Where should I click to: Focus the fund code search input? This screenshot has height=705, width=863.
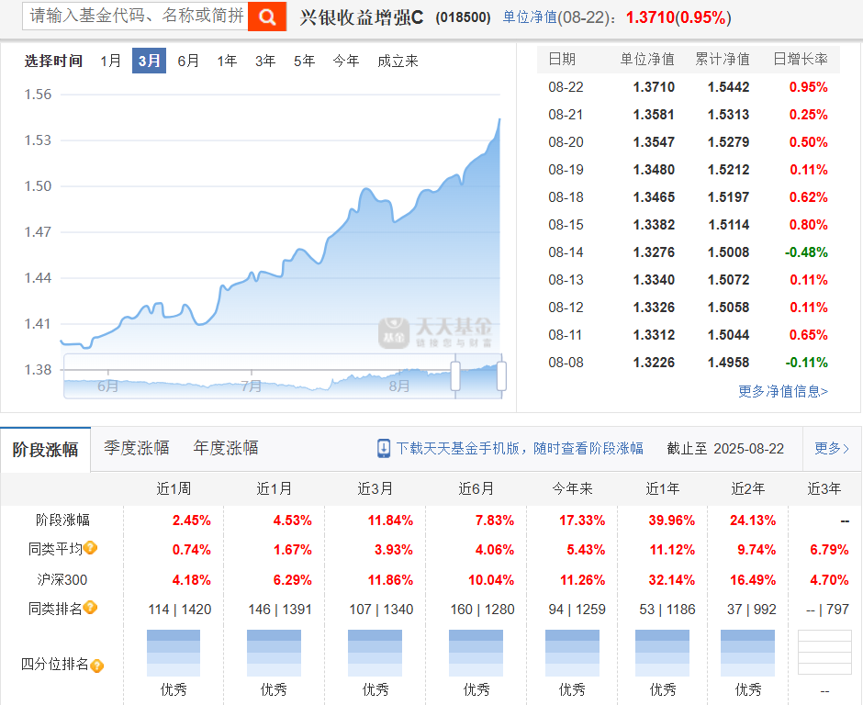135,16
